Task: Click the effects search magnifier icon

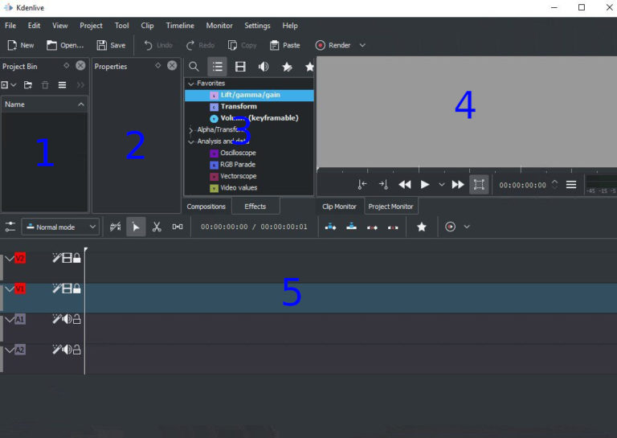Action: click(x=194, y=67)
